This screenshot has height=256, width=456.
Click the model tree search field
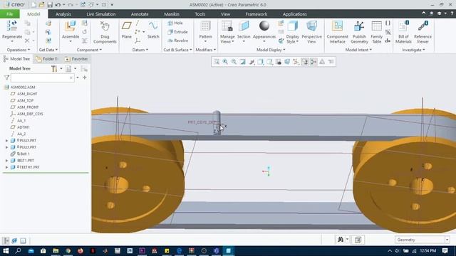42,78
